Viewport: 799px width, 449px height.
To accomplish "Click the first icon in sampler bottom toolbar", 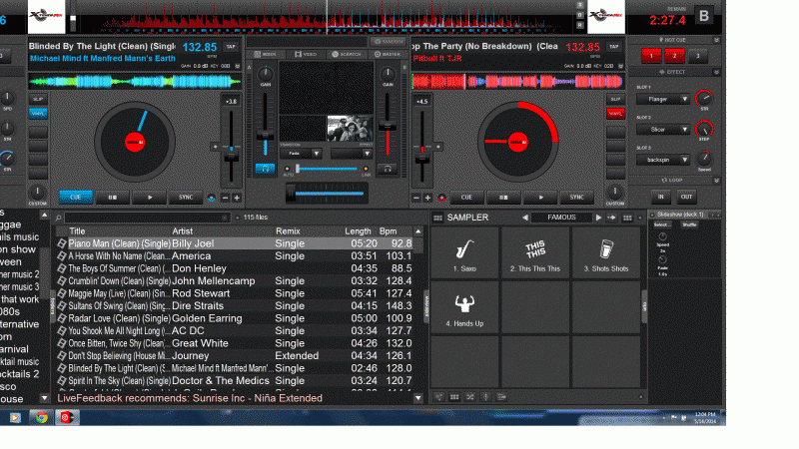I will pyautogui.click(x=438, y=397).
